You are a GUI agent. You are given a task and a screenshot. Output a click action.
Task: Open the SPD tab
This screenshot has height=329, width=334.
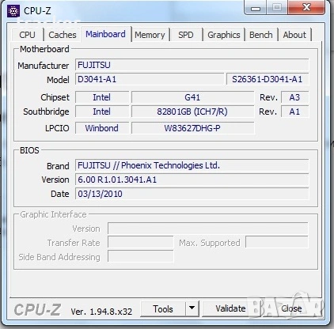pos(186,35)
